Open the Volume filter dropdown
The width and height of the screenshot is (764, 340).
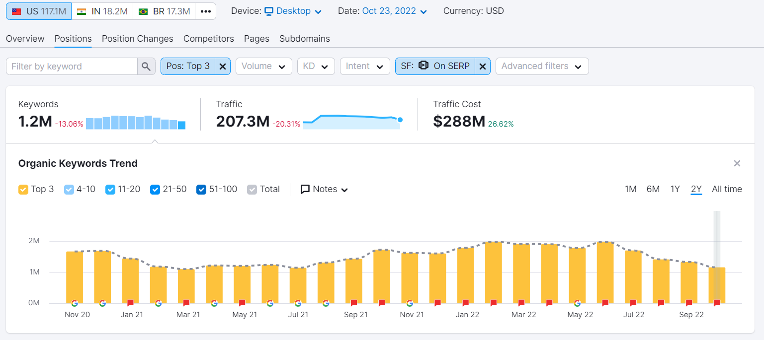click(264, 66)
